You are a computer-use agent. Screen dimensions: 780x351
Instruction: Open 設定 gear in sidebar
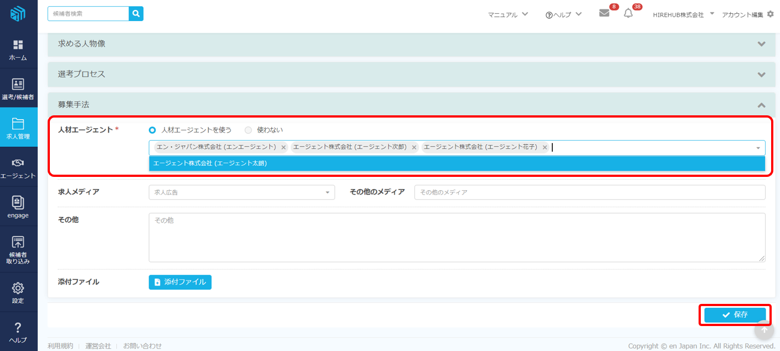click(x=18, y=292)
